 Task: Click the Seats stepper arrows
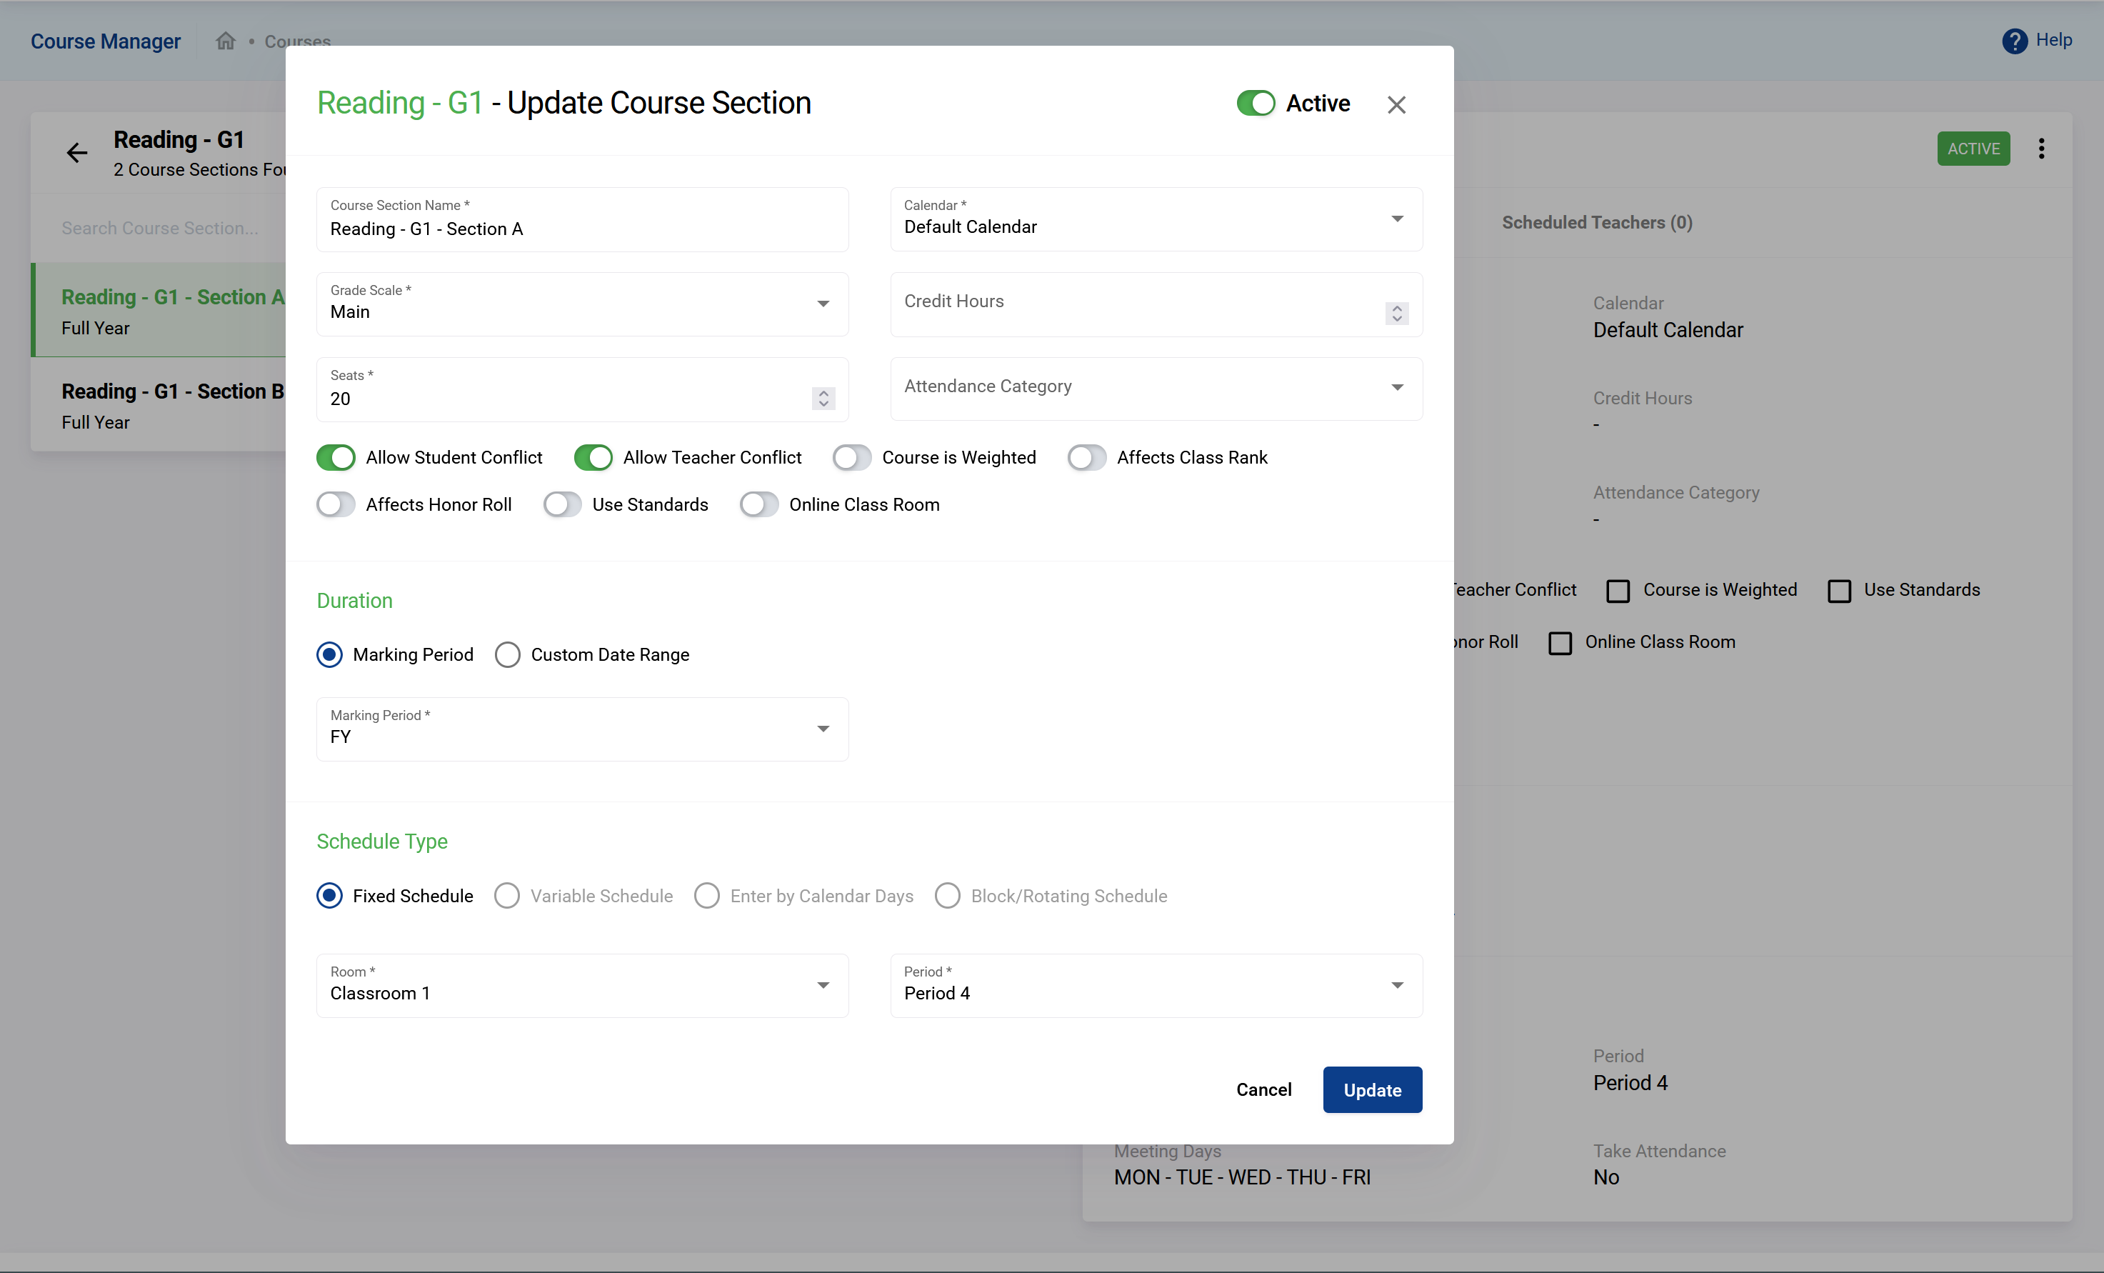pyautogui.click(x=823, y=398)
